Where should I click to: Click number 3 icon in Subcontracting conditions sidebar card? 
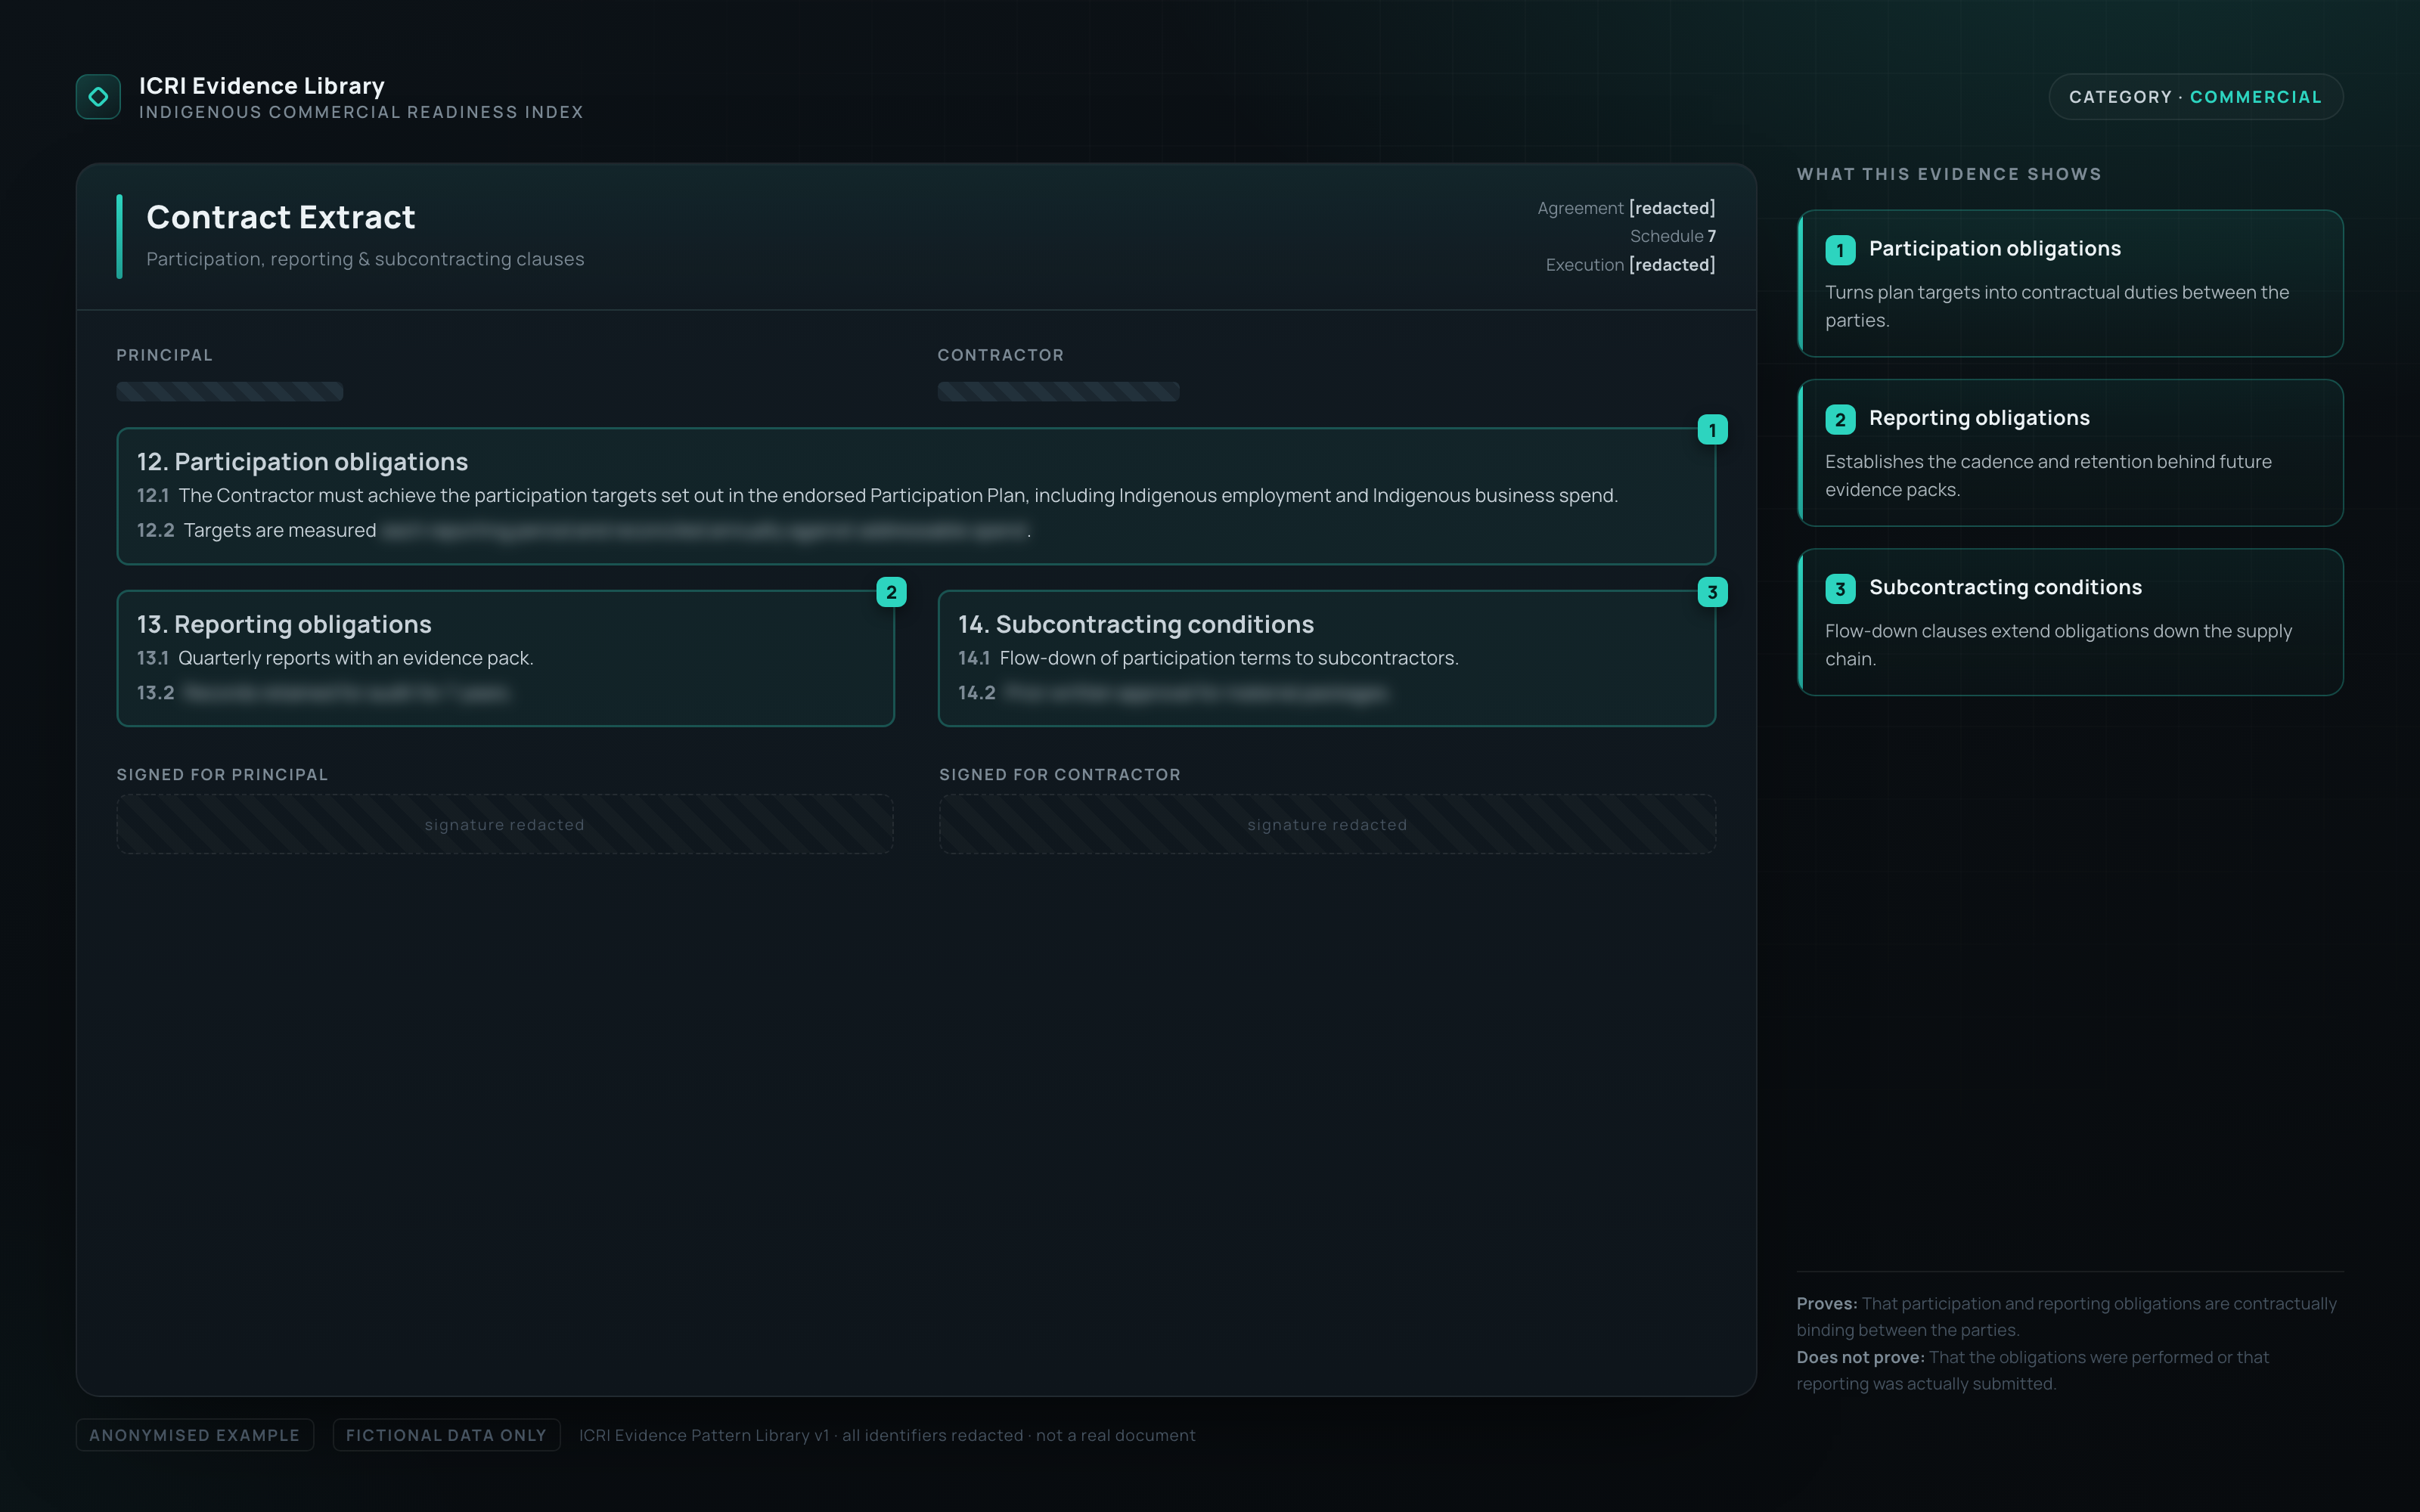tap(1840, 589)
